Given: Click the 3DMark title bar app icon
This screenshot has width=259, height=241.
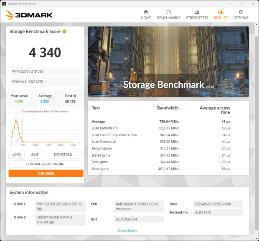Looking at the screenshot, I should (x=4, y=3).
